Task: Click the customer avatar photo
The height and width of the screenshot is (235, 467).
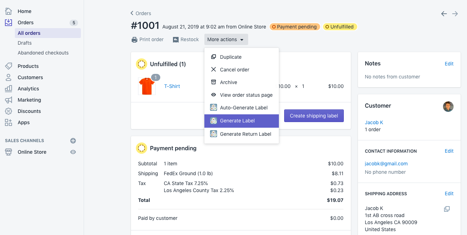Action: tap(448, 107)
